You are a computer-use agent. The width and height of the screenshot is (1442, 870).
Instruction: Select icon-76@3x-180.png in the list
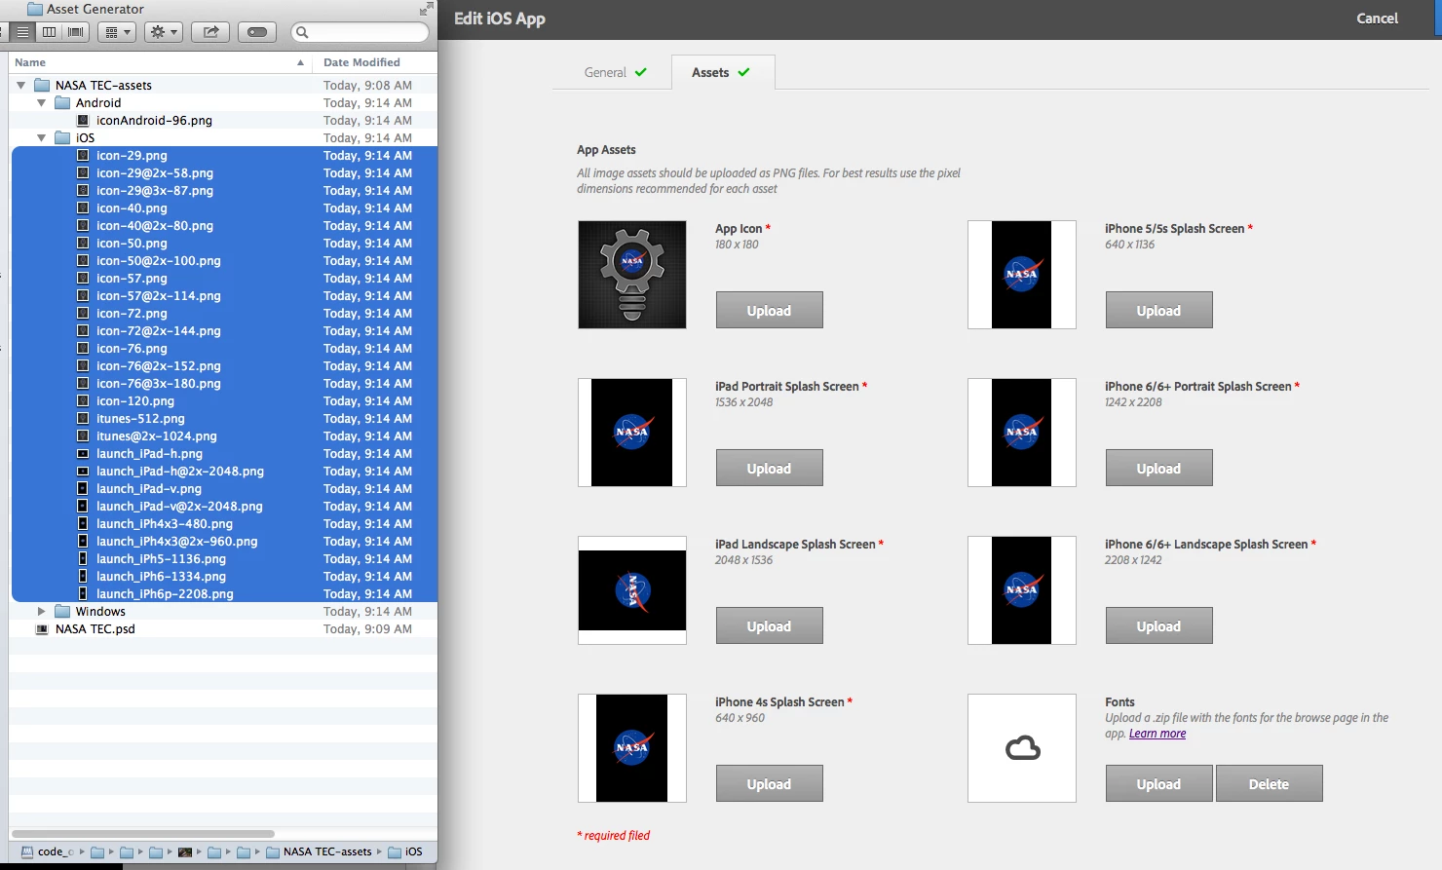(x=224, y=383)
